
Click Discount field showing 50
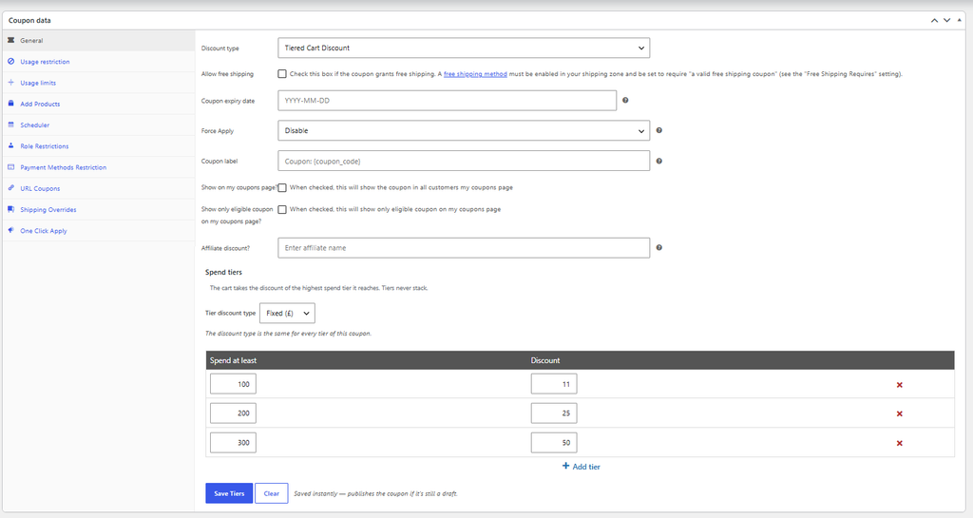554,442
